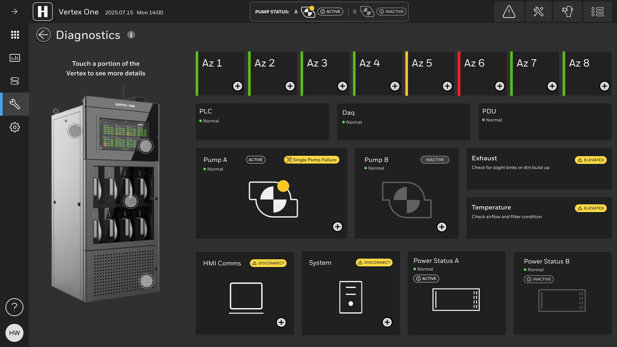Expand the Az 1 analyzer details

237,86
